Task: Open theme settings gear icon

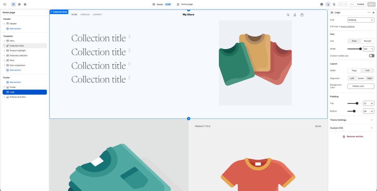Action: (19, 4)
